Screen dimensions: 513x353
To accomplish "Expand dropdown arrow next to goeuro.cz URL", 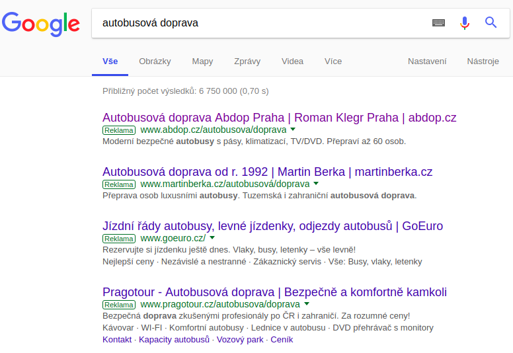I will point(212,238).
